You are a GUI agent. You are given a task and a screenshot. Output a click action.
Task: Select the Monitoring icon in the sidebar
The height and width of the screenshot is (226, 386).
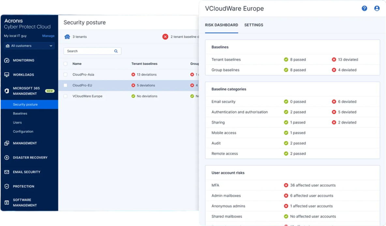pos(7,60)
